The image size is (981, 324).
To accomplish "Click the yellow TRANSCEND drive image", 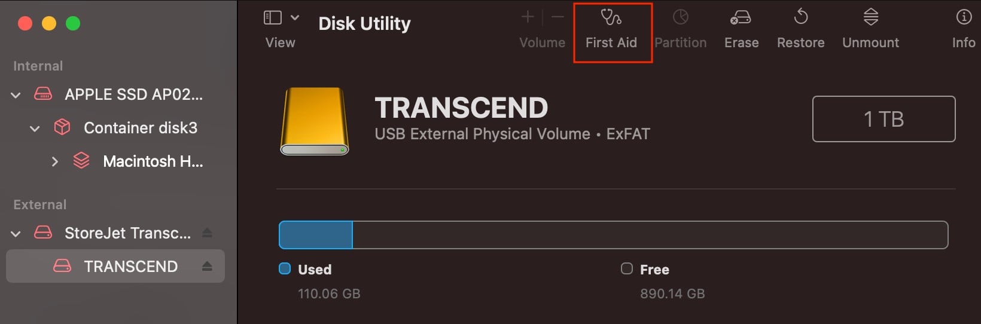I will 315,121.
